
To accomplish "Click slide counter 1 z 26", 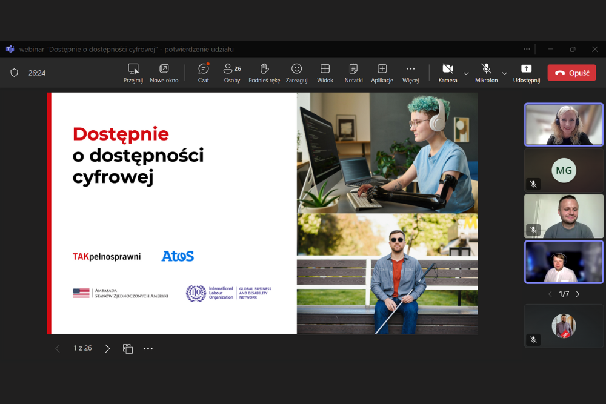I will tap(82, 348).
